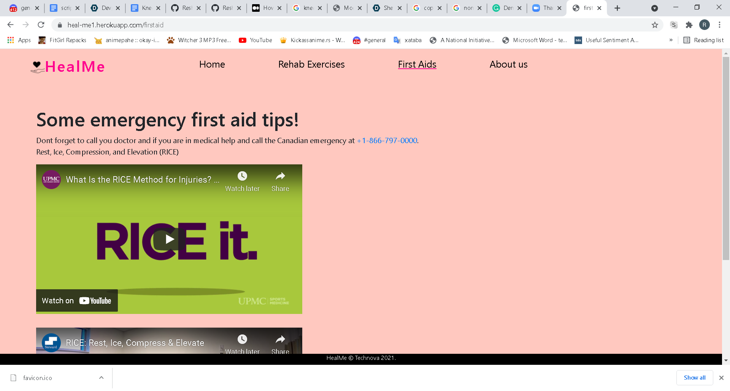Screen dimensions: 730x391
Task: Bookmark this page with the star icon
Action: tap(655, 25)
